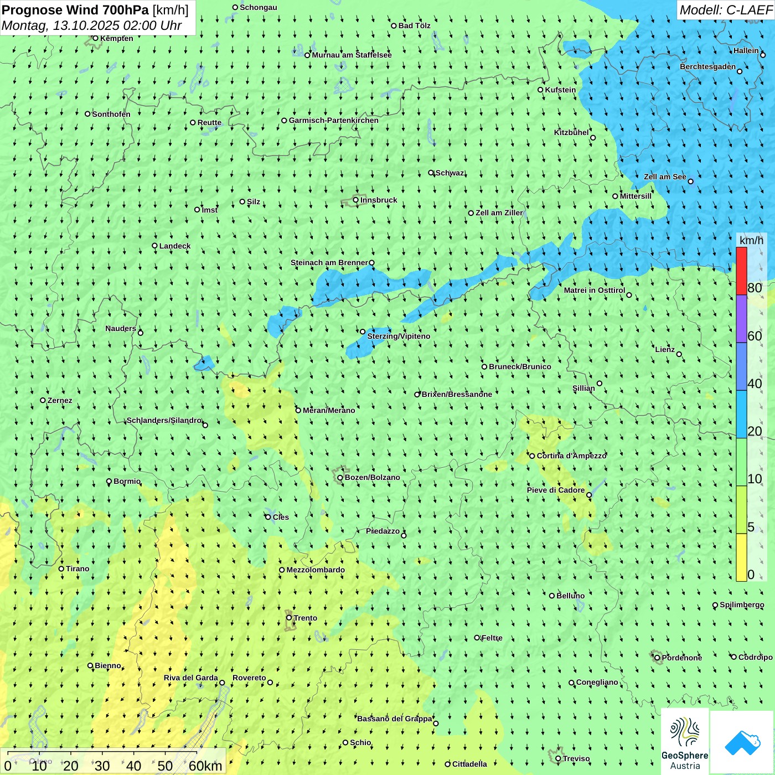This screenshot has width=775, height=775.
Task: Click the Landeck city marker
Action: click(155, 246)
